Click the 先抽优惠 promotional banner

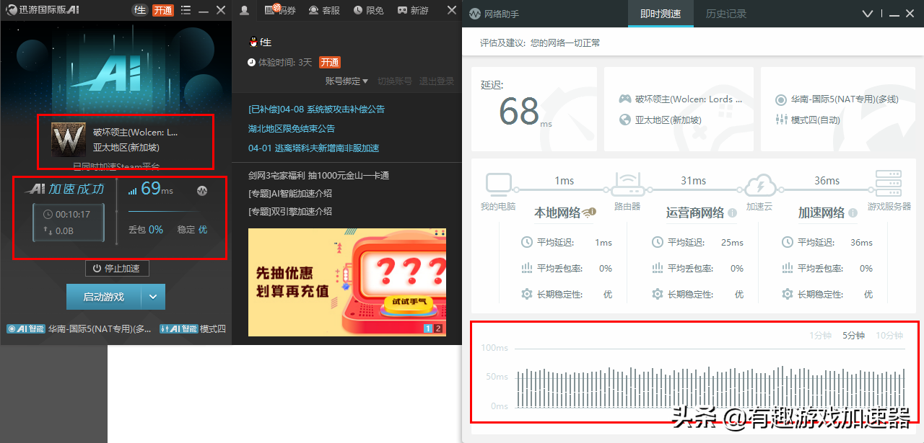click(x=347, y=282)
